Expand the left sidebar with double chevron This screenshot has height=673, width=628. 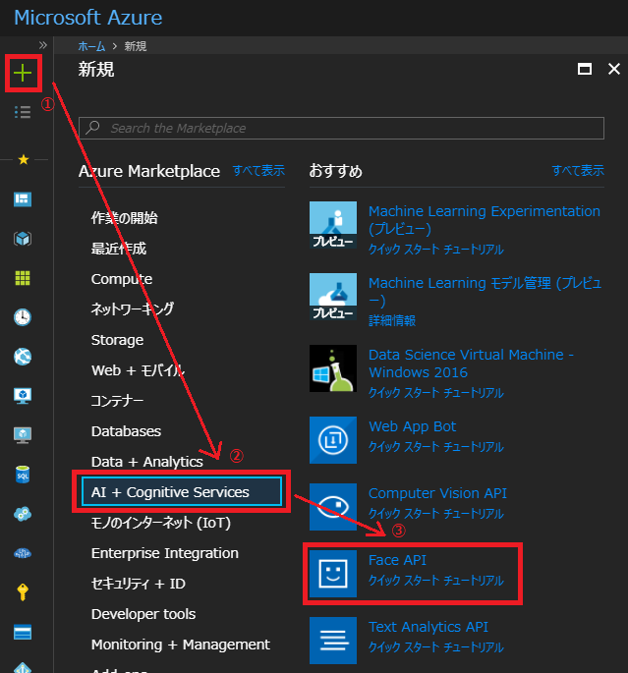pos(42,45)
